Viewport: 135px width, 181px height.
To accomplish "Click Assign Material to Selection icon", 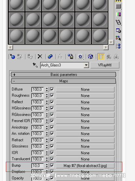I will click(30, 57).
